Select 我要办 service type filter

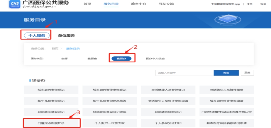click(121, 59)
